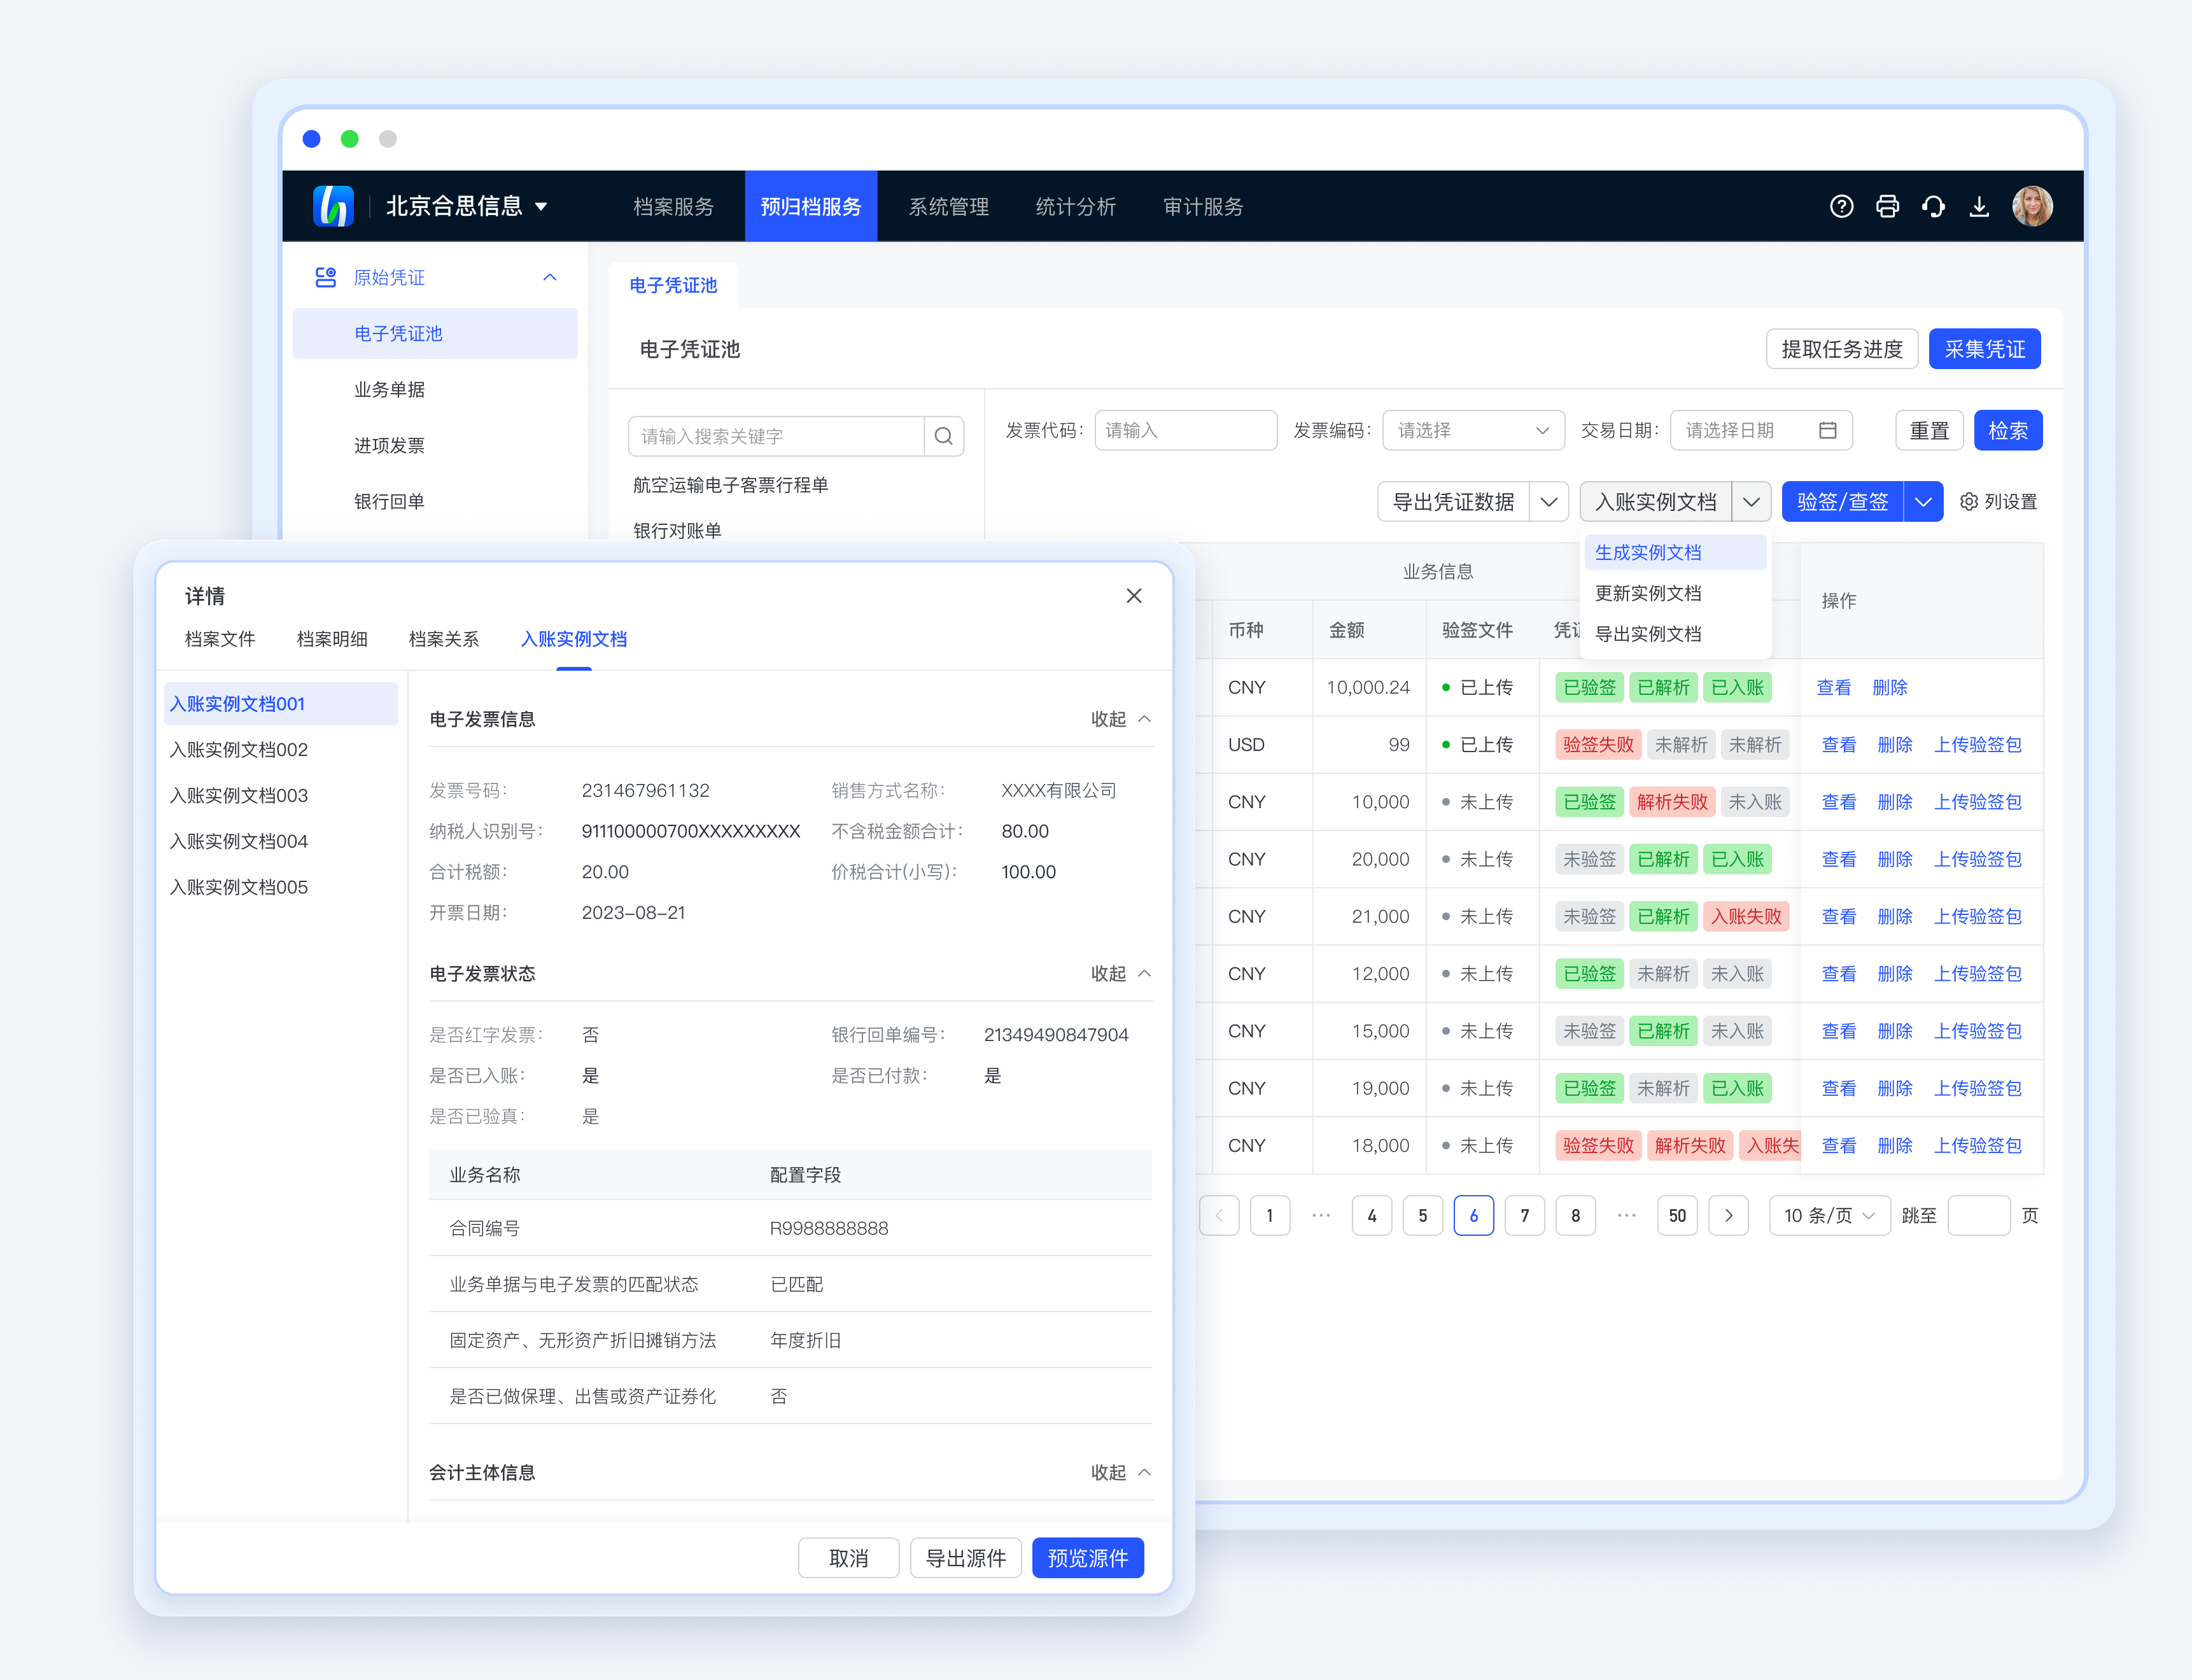Click the download icon in header
Image resolution: width=2192 pixels, height=1680 pixels.
(x=1979, y=206)
